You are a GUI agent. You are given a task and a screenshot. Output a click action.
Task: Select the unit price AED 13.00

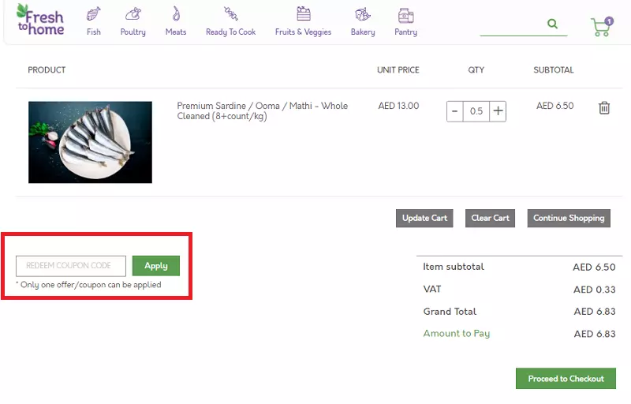[x=398, y=106]
